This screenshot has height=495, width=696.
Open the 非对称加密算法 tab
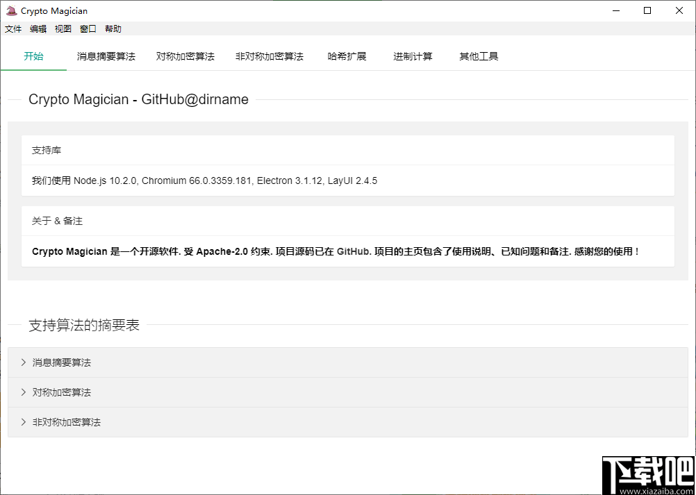tap(269, 56)
